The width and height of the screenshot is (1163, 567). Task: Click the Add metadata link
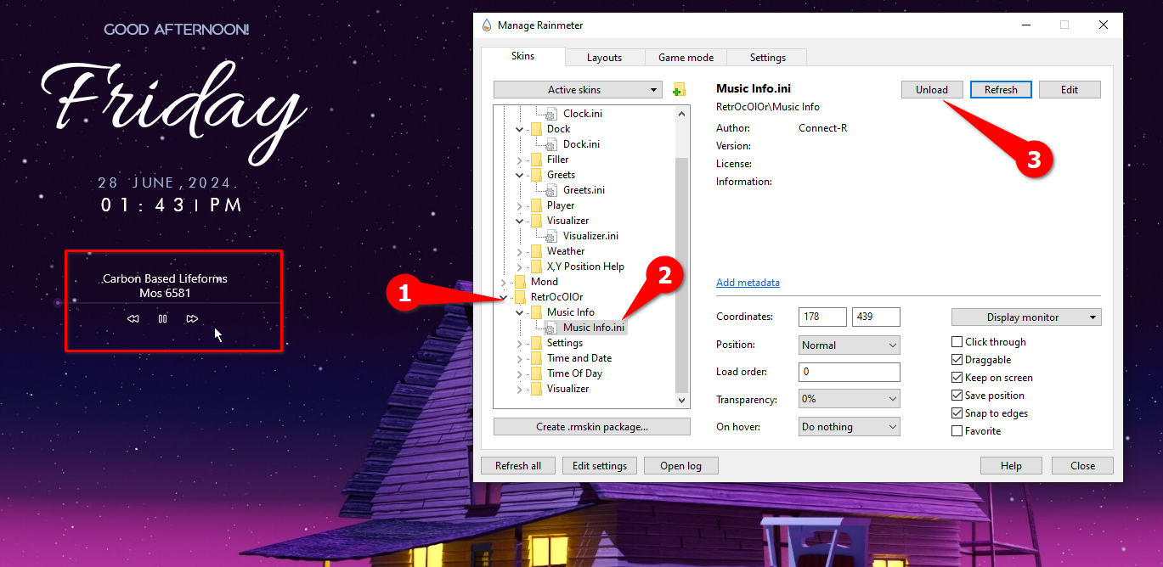click(x=748, y=283)
